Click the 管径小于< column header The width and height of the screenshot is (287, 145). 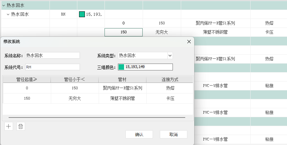pyautogui.click(x=75, y=79)
